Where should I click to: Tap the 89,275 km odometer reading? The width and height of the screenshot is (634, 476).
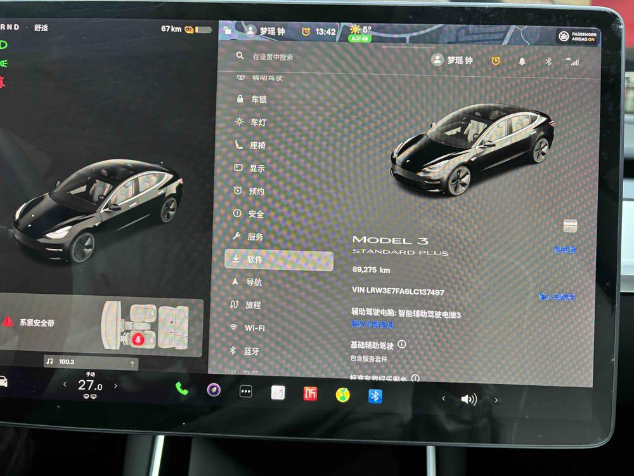371,270
